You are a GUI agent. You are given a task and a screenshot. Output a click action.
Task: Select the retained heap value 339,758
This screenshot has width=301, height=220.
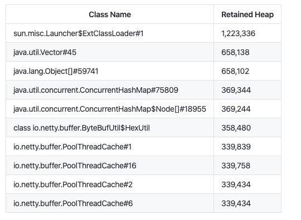(x=236, y=166)
